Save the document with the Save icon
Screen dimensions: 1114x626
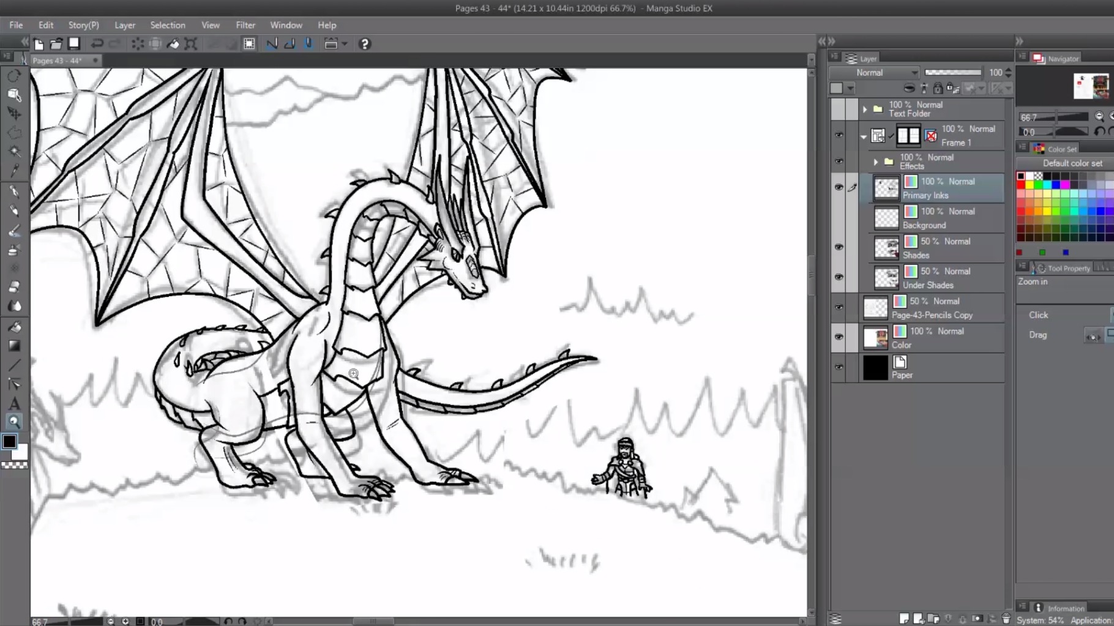pos(74,43)
